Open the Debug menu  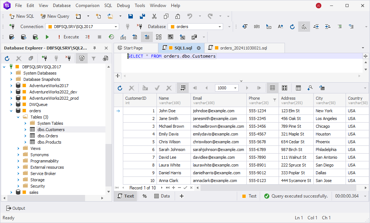123,6
